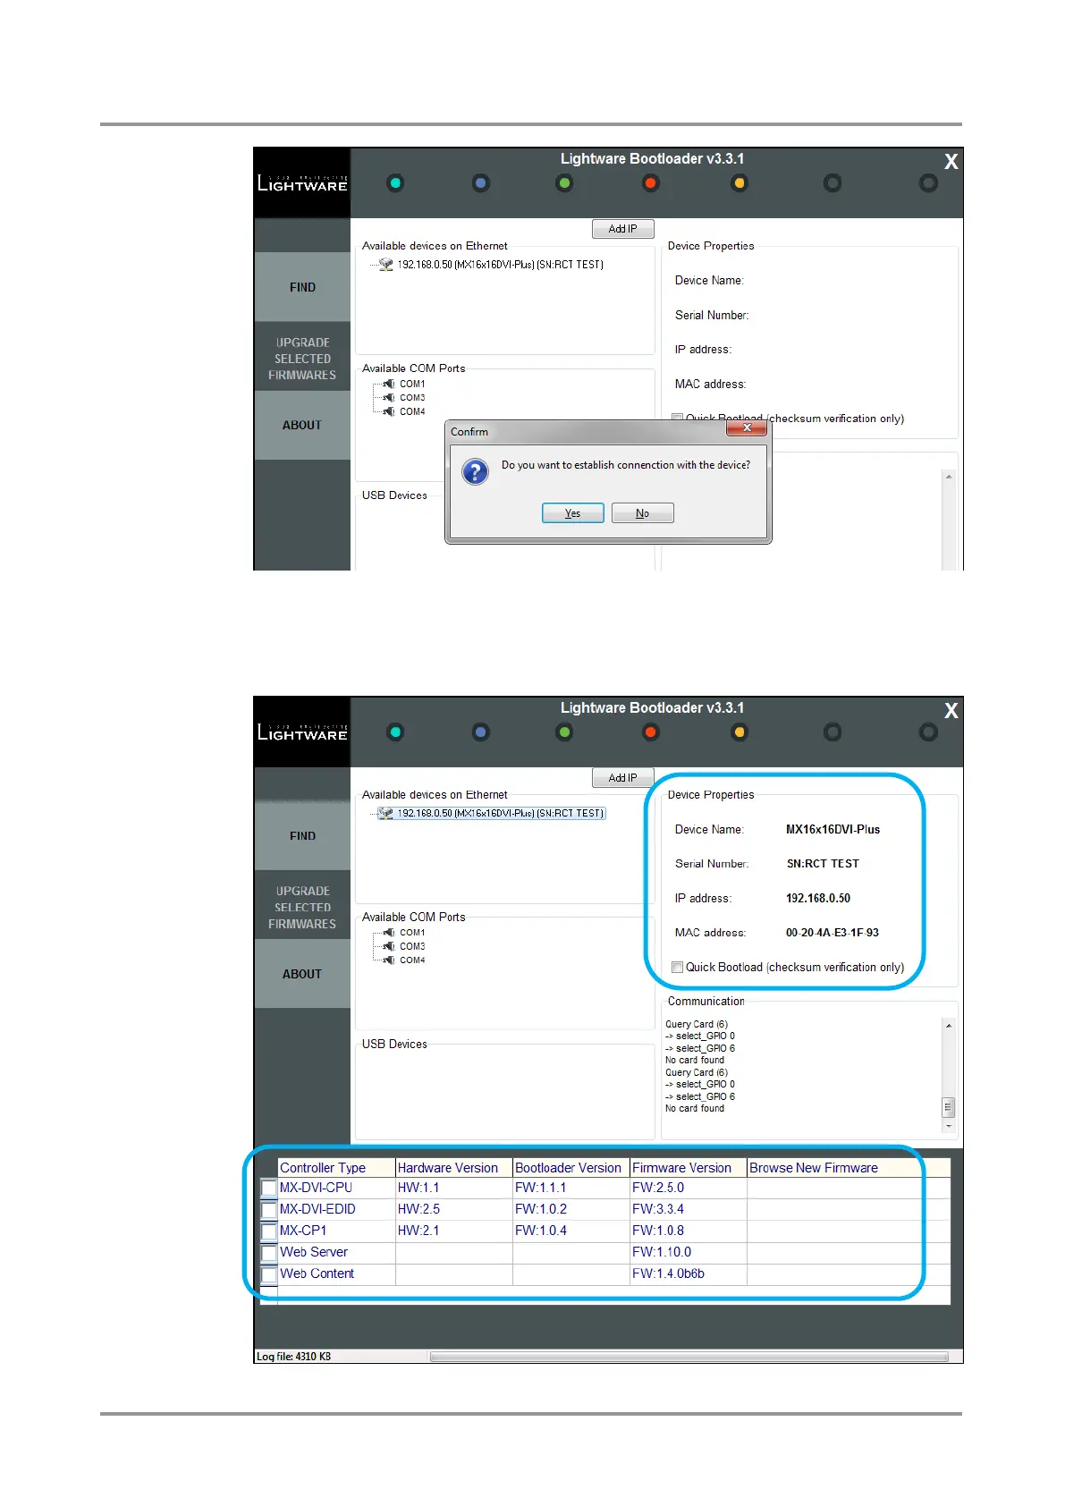This screenshot has width=1065, height=1506.
Task: Click the Controller Type column header
Action: [336, 1168]
